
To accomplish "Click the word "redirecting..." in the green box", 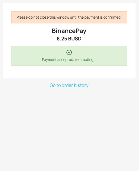I will point(86,60).
